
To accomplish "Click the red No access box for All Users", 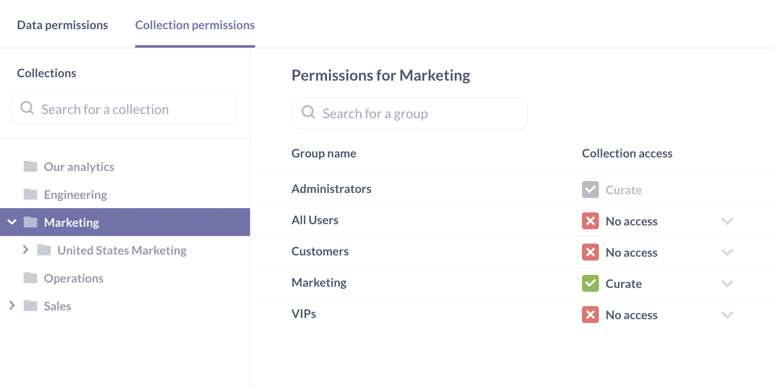I will [x=590, y=221].
